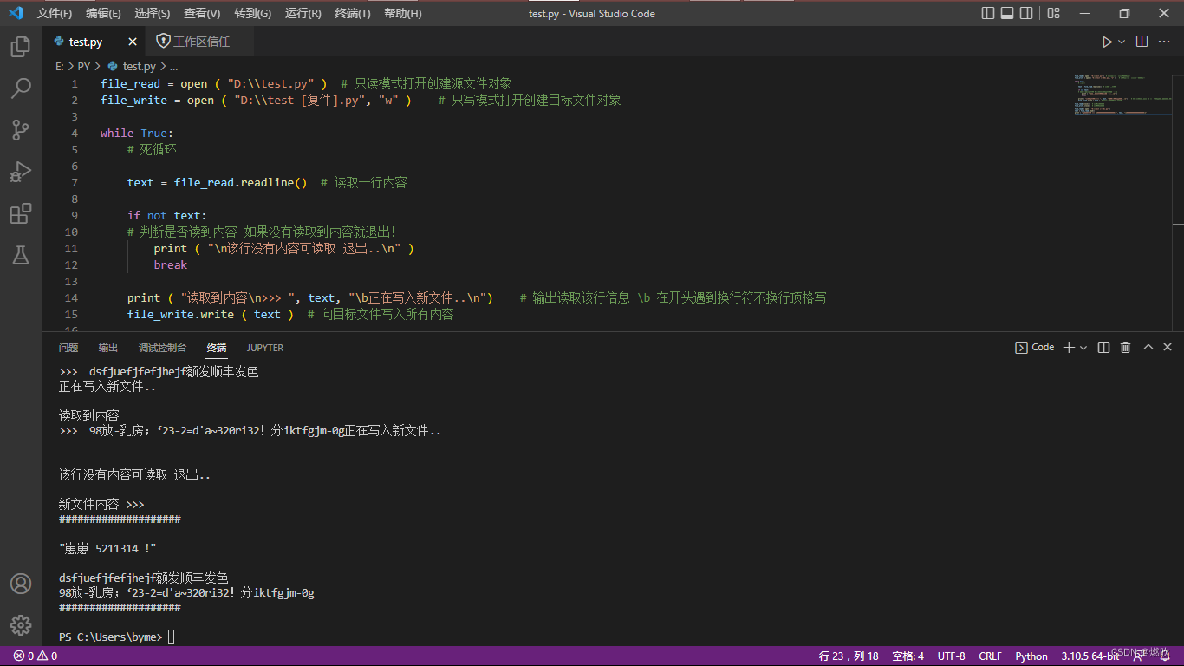The width and height of the screenshot is (1184, 666).
Task: Click line number 14 in the gutter
Action: [x=72, y=297]
